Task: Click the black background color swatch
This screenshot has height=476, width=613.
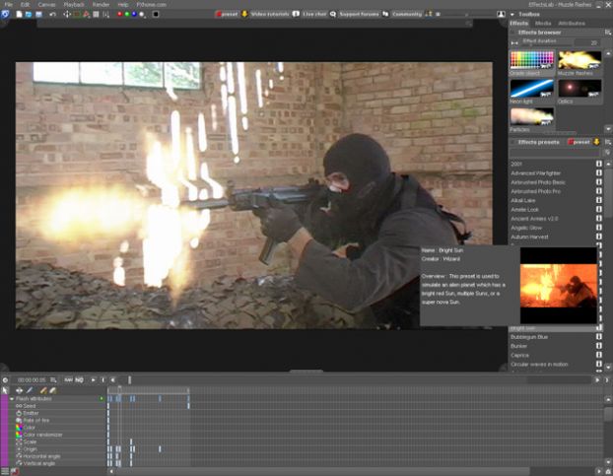Action: click(x=156, y=14)
